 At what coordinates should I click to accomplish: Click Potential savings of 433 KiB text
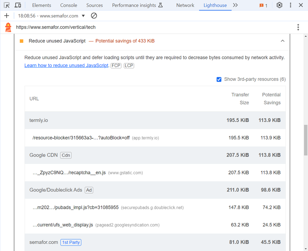pyautogui.click(x=125, y=41)
